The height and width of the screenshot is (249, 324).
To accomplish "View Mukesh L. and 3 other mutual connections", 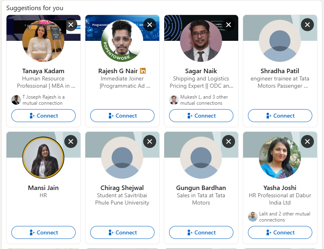I will click(x=199, y=100).
